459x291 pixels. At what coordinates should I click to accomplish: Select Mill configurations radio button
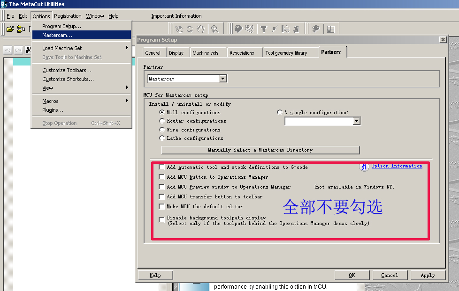161,112
